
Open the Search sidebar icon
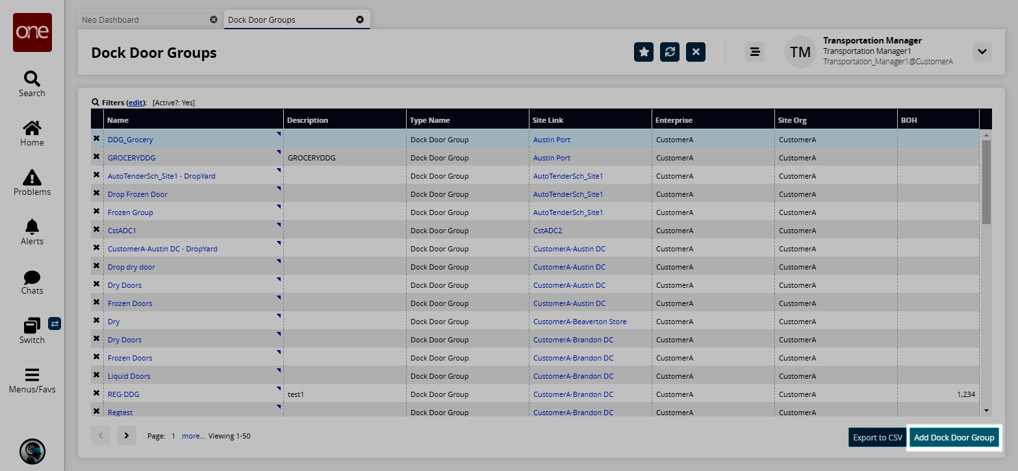click(32, 84)
